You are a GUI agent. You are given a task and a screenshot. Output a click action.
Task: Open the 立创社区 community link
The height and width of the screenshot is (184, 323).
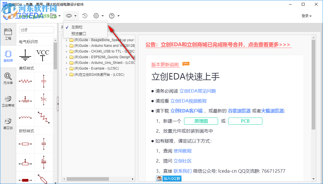click(183, 161)
